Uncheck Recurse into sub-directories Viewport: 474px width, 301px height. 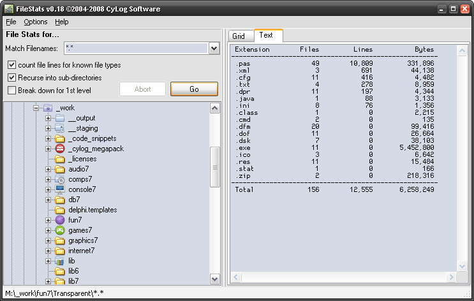[x=11, y=78]
